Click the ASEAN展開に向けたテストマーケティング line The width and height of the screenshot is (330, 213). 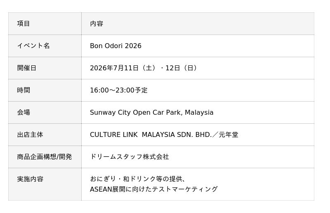click(153, 189)
